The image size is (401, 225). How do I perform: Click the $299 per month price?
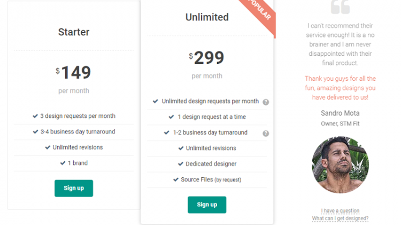coord(206,65)
